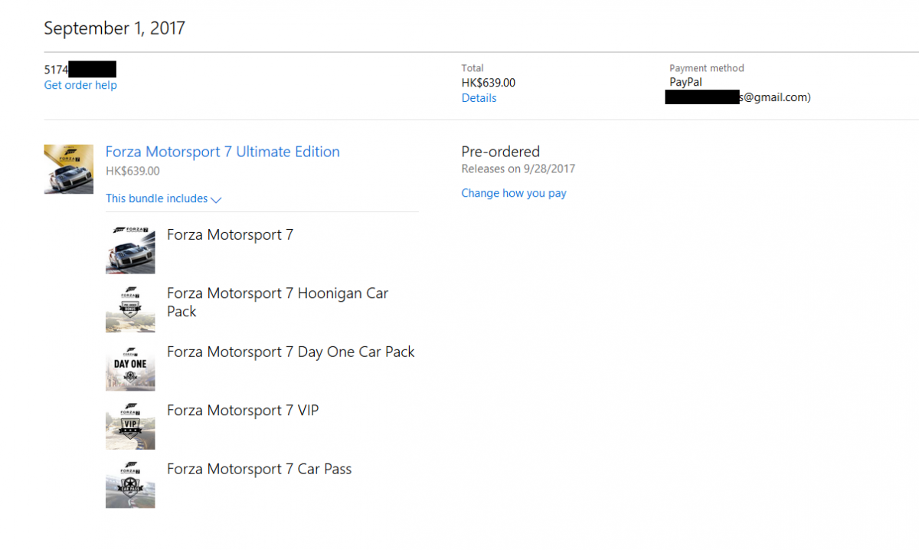The width and height of the screenshot is (919, 550).
Task: Click the Car Pass icon
Action: tap(130, 484)
